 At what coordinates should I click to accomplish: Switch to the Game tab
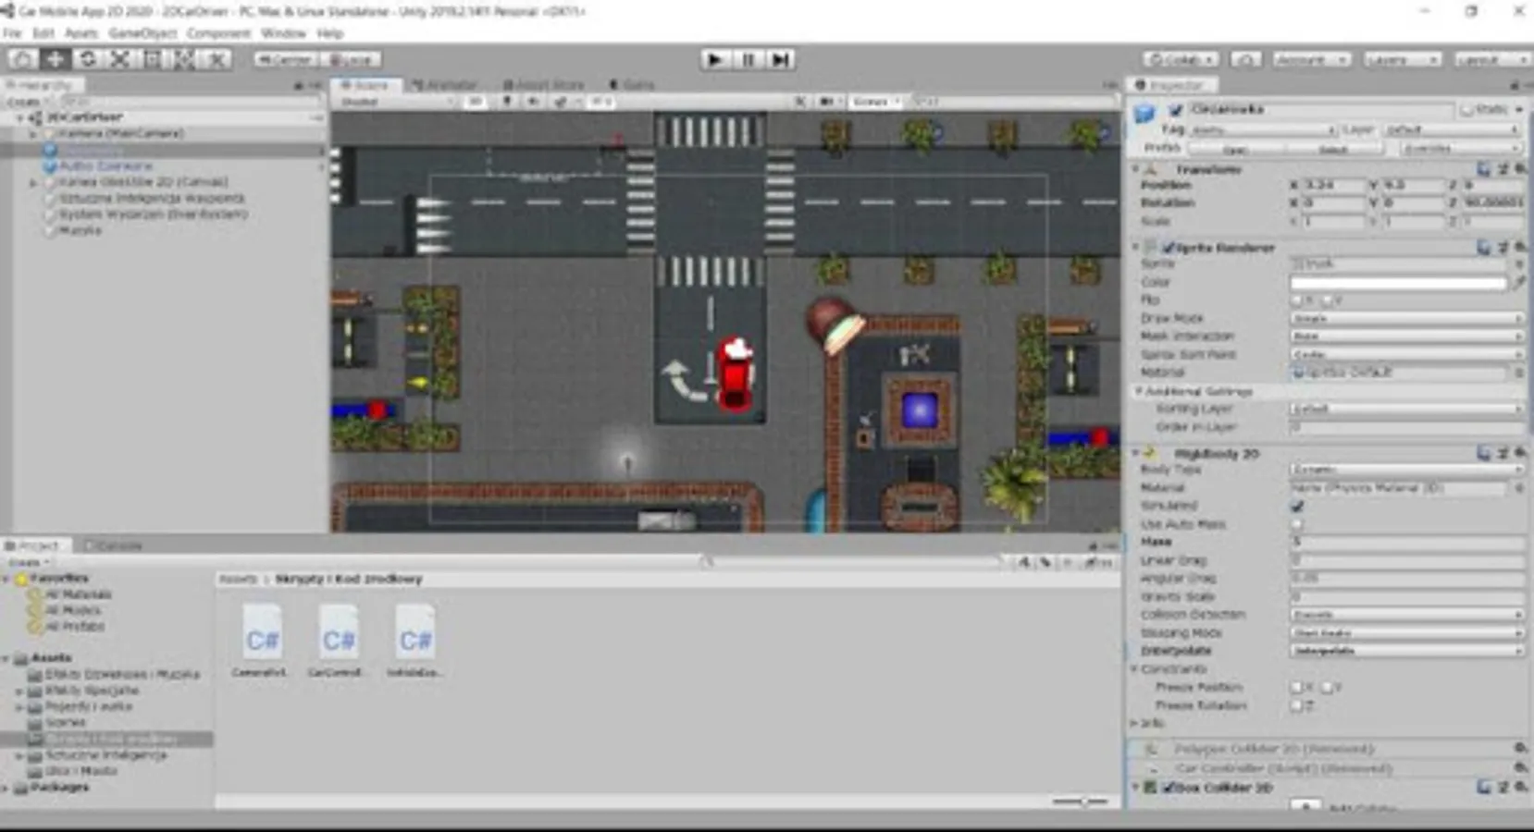pyautogui.click(x=633, y=84)
